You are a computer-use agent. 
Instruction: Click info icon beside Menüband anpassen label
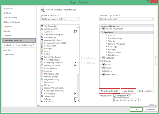pos(119,15)
